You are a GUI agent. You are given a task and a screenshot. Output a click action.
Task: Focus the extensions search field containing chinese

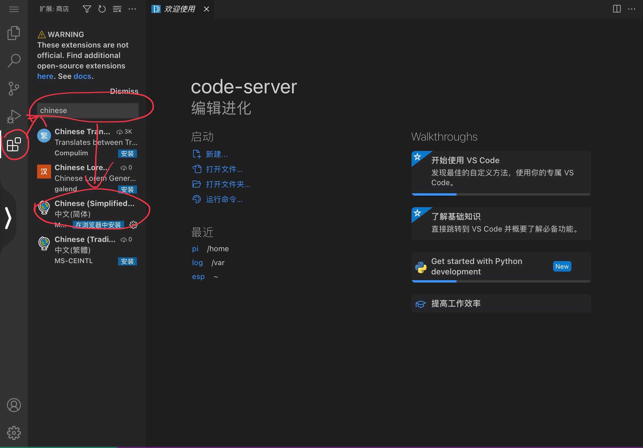coord(88,110)
